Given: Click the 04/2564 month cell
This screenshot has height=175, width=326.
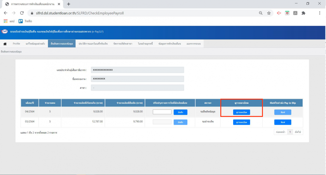Looking at the screenshot, I should click(30, 112).
